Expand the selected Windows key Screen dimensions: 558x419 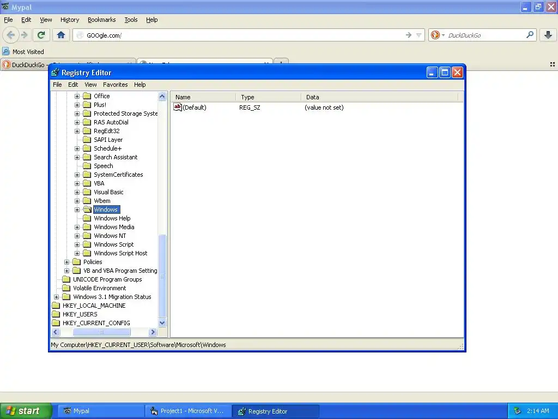pyautogui.click(x=77, y=209)
